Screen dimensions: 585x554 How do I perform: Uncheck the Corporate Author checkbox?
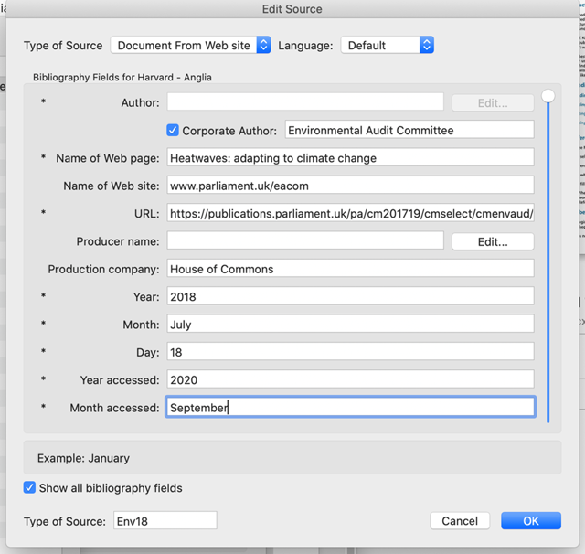[x=173, y=130]
